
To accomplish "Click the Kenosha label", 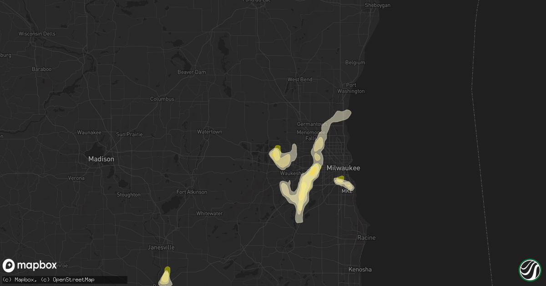I will pyautogui.click(x=360, y=270).
